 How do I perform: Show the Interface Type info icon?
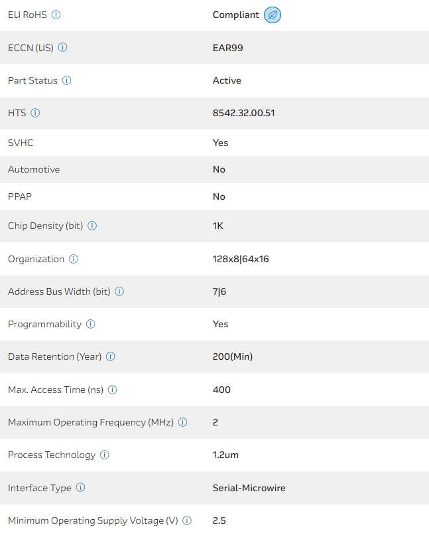[x=80, y=488]
